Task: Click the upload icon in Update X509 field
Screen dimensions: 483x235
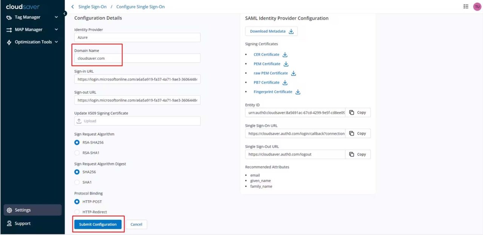Action: click(79, 121)
